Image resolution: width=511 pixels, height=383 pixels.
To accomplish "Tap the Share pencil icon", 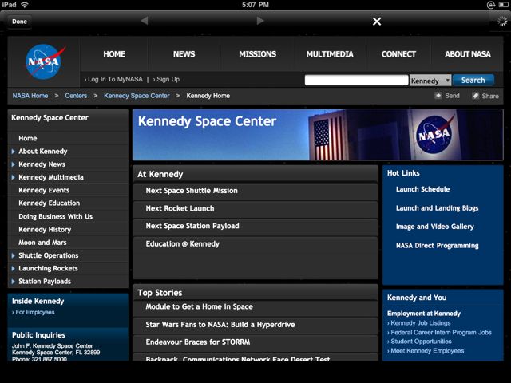I will click(x=476, y=96).
